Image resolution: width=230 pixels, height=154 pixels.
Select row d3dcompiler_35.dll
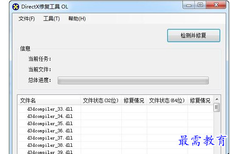115,123
